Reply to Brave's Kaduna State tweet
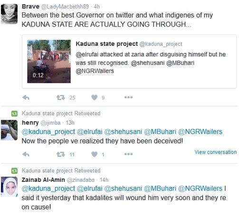Image resolution: width=239 pixels, height=216 pixels. (x=26, y=98)
